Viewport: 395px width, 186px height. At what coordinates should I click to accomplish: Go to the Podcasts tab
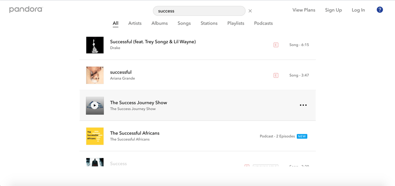tap(263, 23)
